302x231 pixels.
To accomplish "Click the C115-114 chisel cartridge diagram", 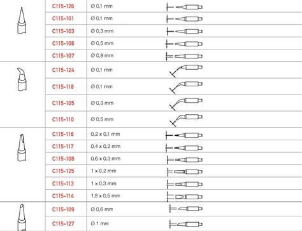I will point(184,197).
